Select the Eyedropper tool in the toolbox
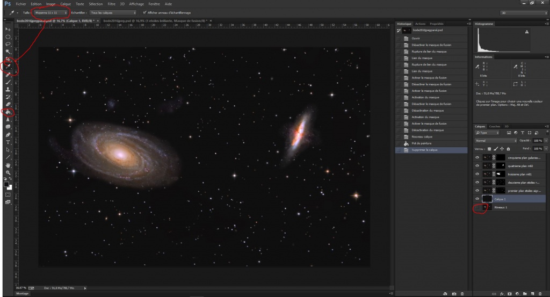Image resolution: width=550 pixels, height=297 pixels. 8,67
